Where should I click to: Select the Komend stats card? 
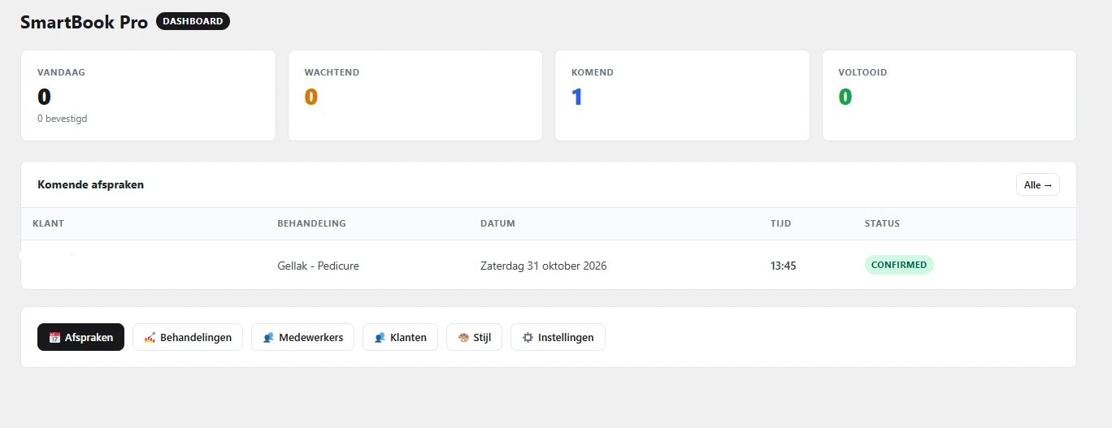tap(682, 95)
